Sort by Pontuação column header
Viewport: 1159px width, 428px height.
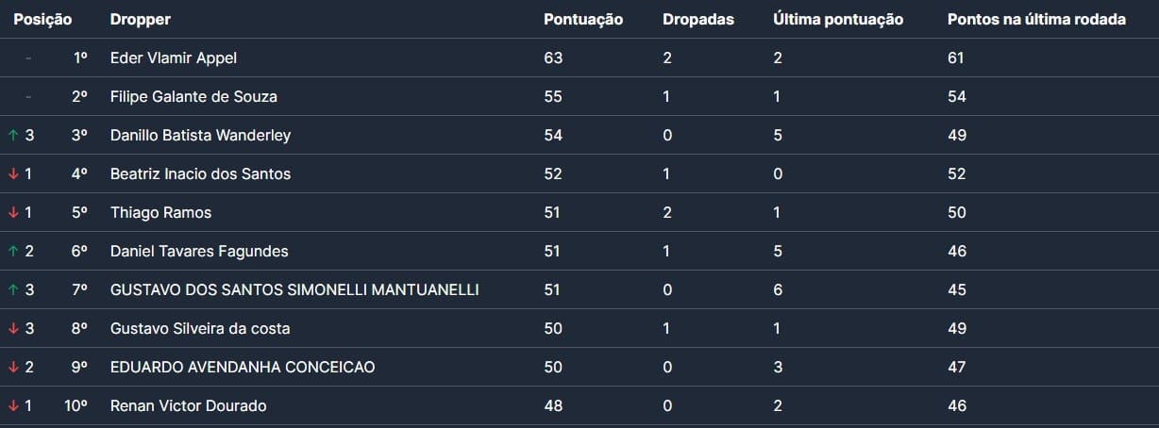pyautogui.click(x=583, y=20)
